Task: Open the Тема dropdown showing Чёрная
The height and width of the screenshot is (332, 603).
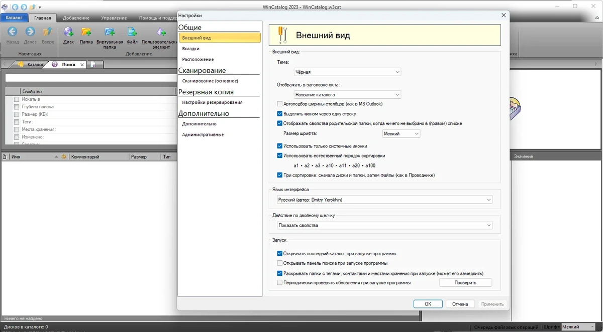Action: pyautogui.click(x=347, y=72)
